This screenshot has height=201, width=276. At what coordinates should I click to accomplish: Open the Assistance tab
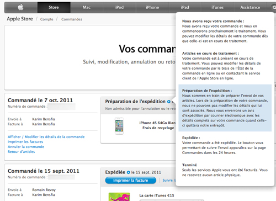pos(250,7)
